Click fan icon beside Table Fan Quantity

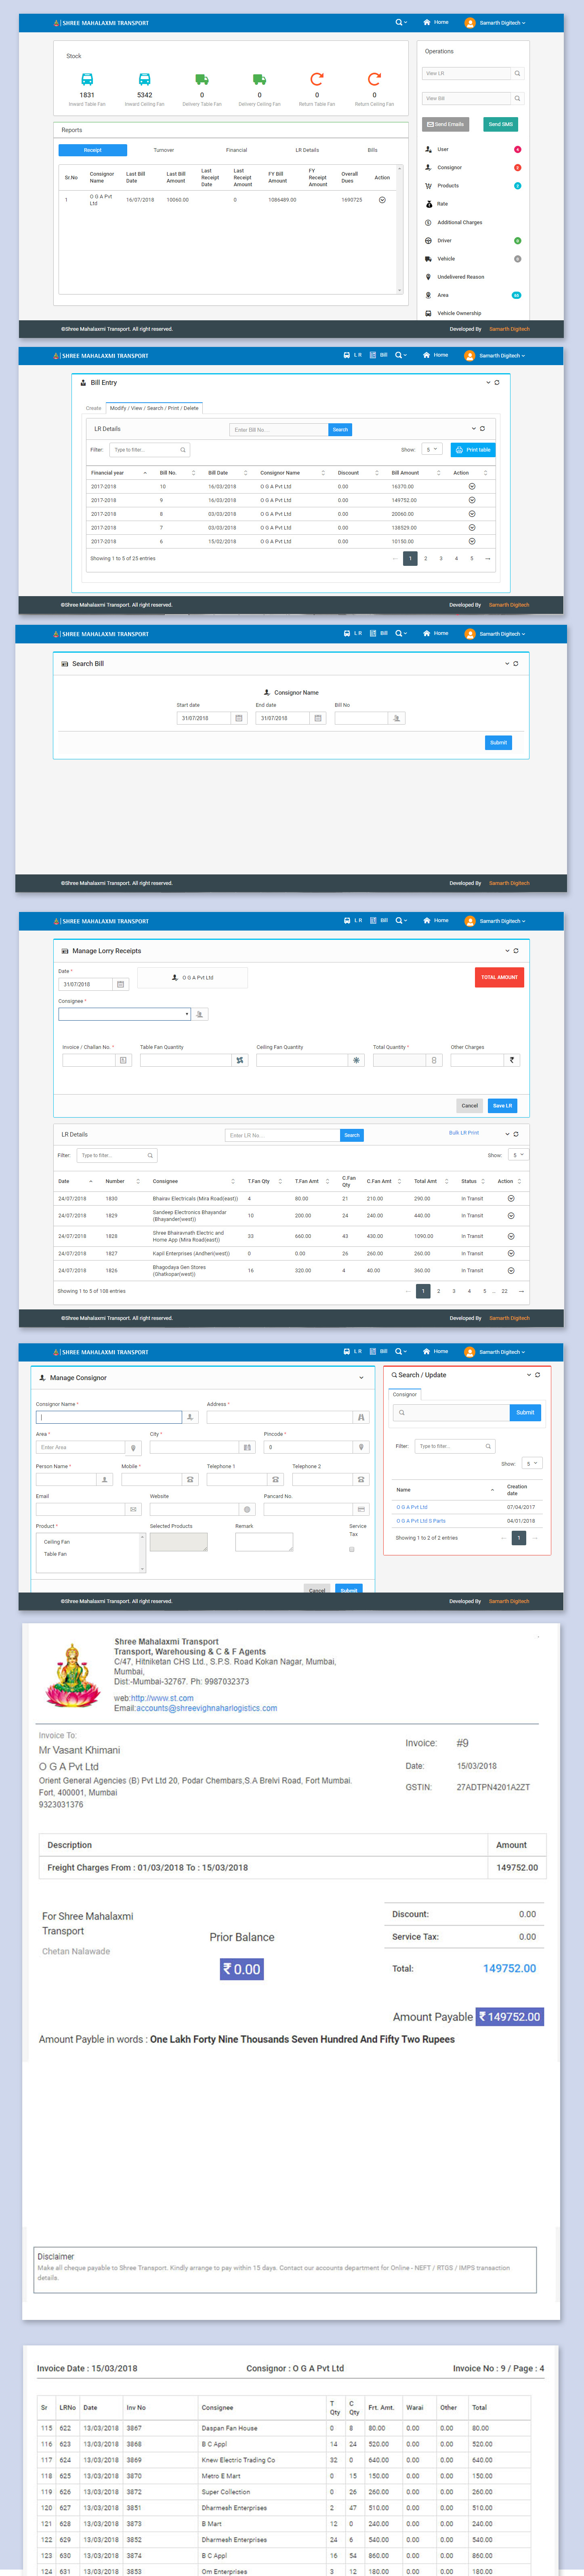[240, 1060]
